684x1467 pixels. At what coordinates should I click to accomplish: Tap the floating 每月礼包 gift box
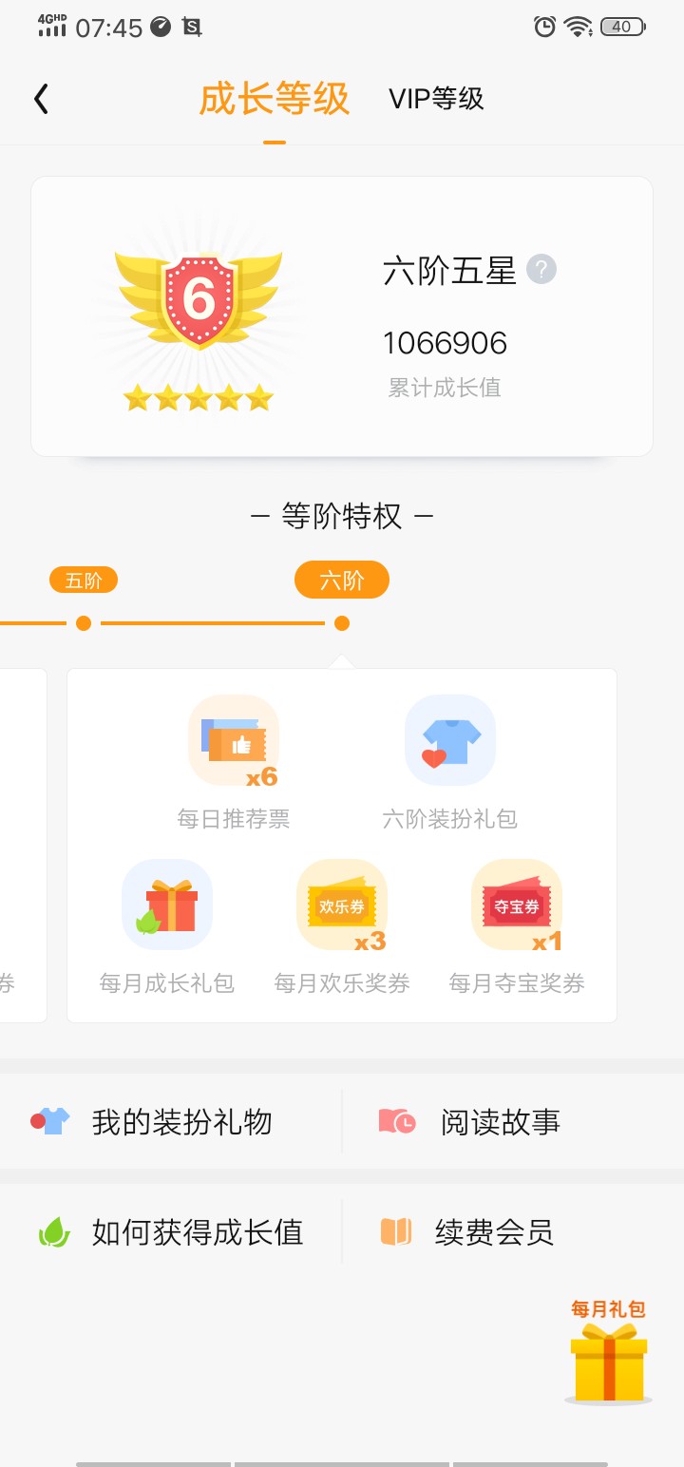pyautogui.click(x=609, y=1352)
